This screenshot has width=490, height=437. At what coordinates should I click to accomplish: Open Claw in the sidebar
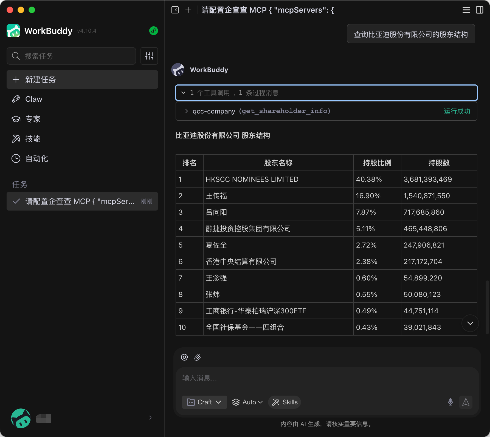click(82, 99)
